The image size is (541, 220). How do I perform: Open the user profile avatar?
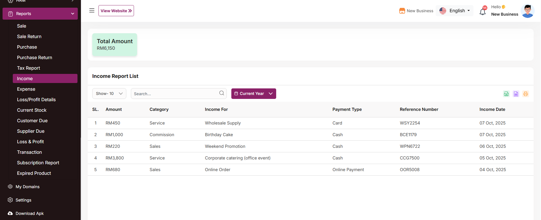[x=527, y=11]
